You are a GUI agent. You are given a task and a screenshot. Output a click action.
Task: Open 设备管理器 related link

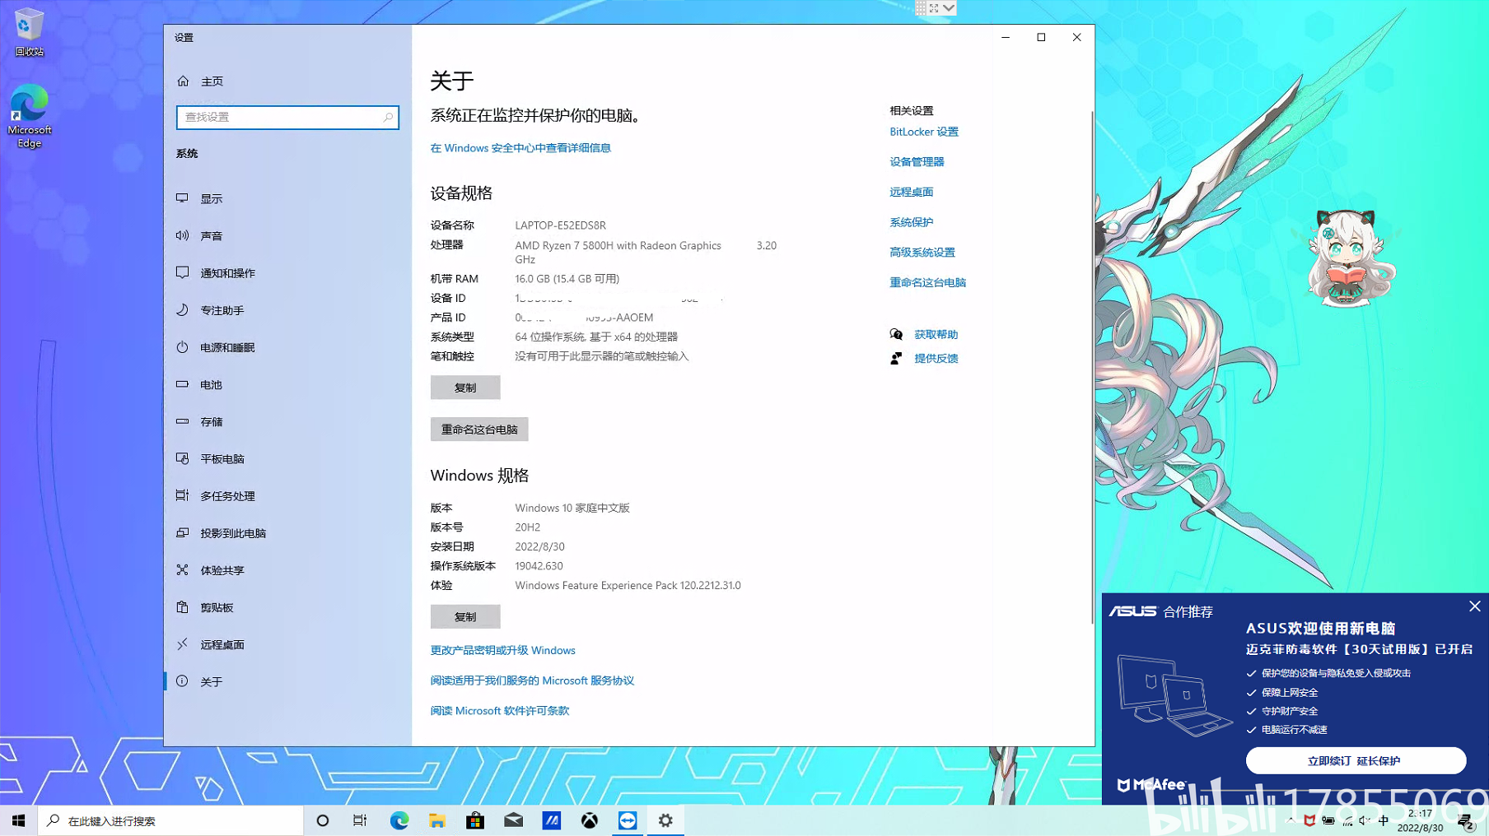(x=917, y=161)
